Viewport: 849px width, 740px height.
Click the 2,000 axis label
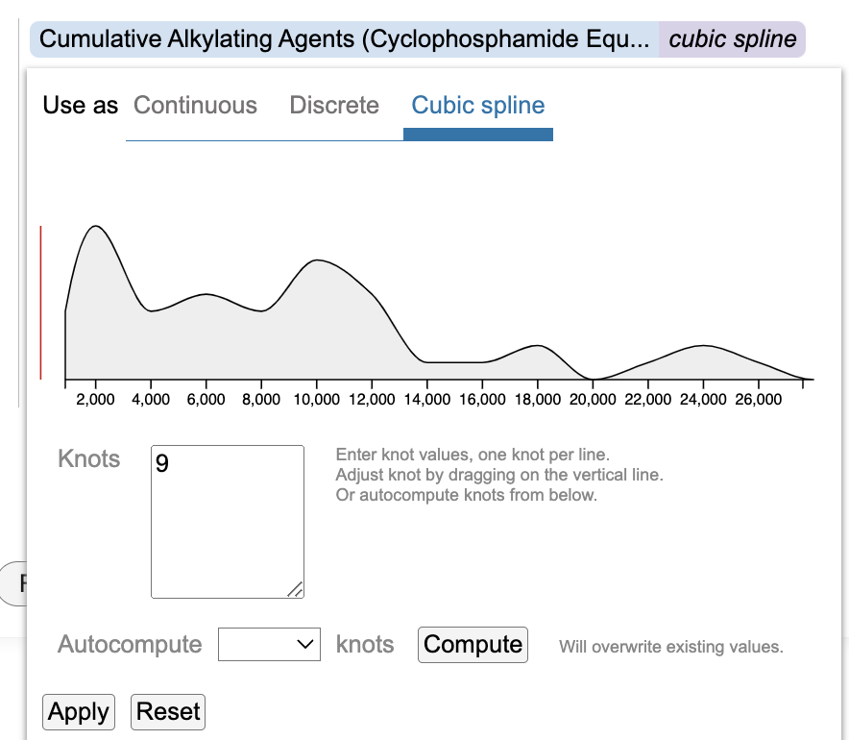pyautogui.click(x=96, y=400)
